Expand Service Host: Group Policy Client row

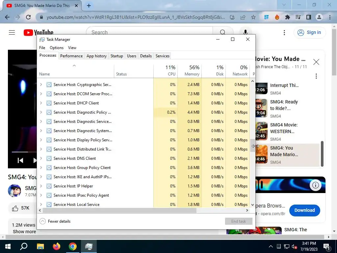click(41, 168)
